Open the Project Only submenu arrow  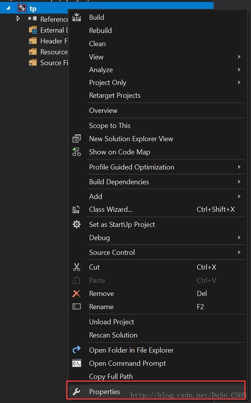pyautogui.click(x=239, y=82)
